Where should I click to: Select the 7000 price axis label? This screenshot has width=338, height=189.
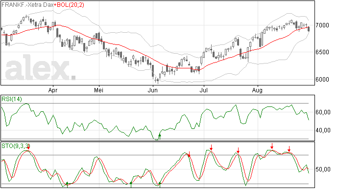pyautogui.click(x=322, y=25)
